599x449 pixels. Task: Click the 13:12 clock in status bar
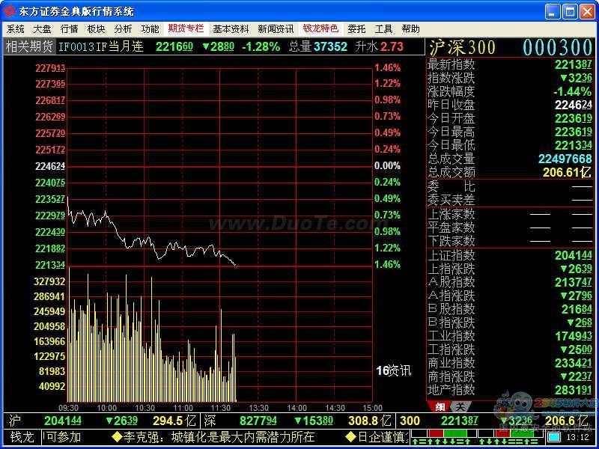coord(578,437)
